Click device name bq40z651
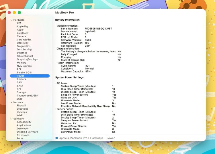215x154 pixels. click(91, 31)
